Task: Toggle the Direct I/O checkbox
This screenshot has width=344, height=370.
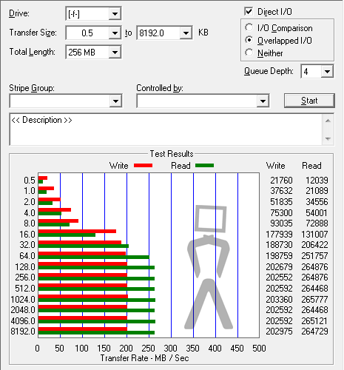Action: [249, 12]
